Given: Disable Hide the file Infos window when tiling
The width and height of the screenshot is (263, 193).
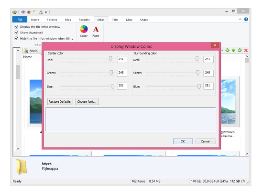Looking at the screenshot, I should (x=16, y=38).
